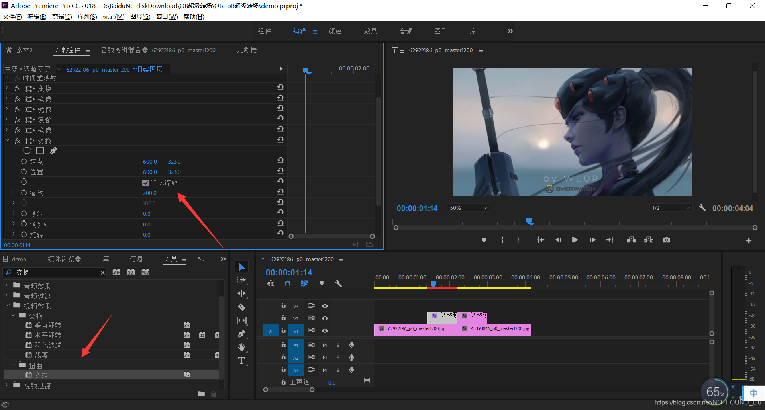Click Mark In in the Program monitor
This screenshot has width=765, height=410.
pyautogui.click(x=502, y=240)
